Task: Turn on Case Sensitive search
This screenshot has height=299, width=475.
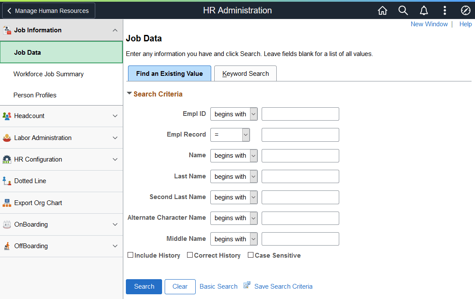Action: click(x=251, y=255)
